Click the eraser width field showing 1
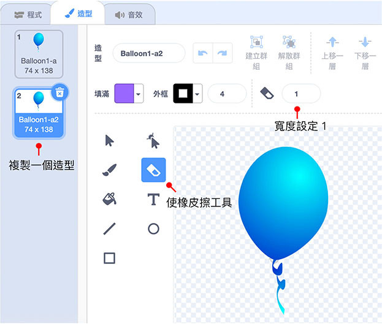 (301, 94)
